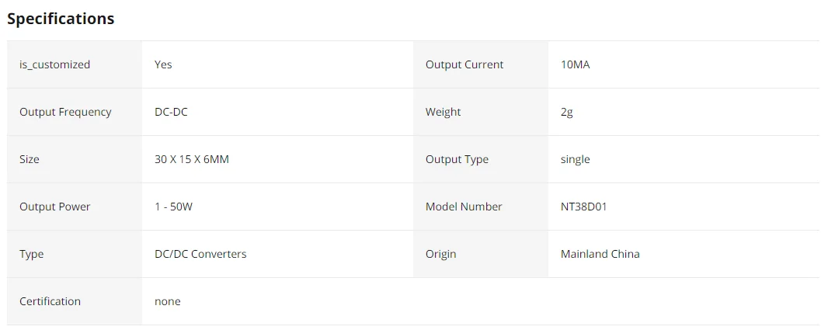Viewport: 828px width, 330px height.
Task: Click the Specifications heading
Action: pyautogui.click(x=61, y=19)
